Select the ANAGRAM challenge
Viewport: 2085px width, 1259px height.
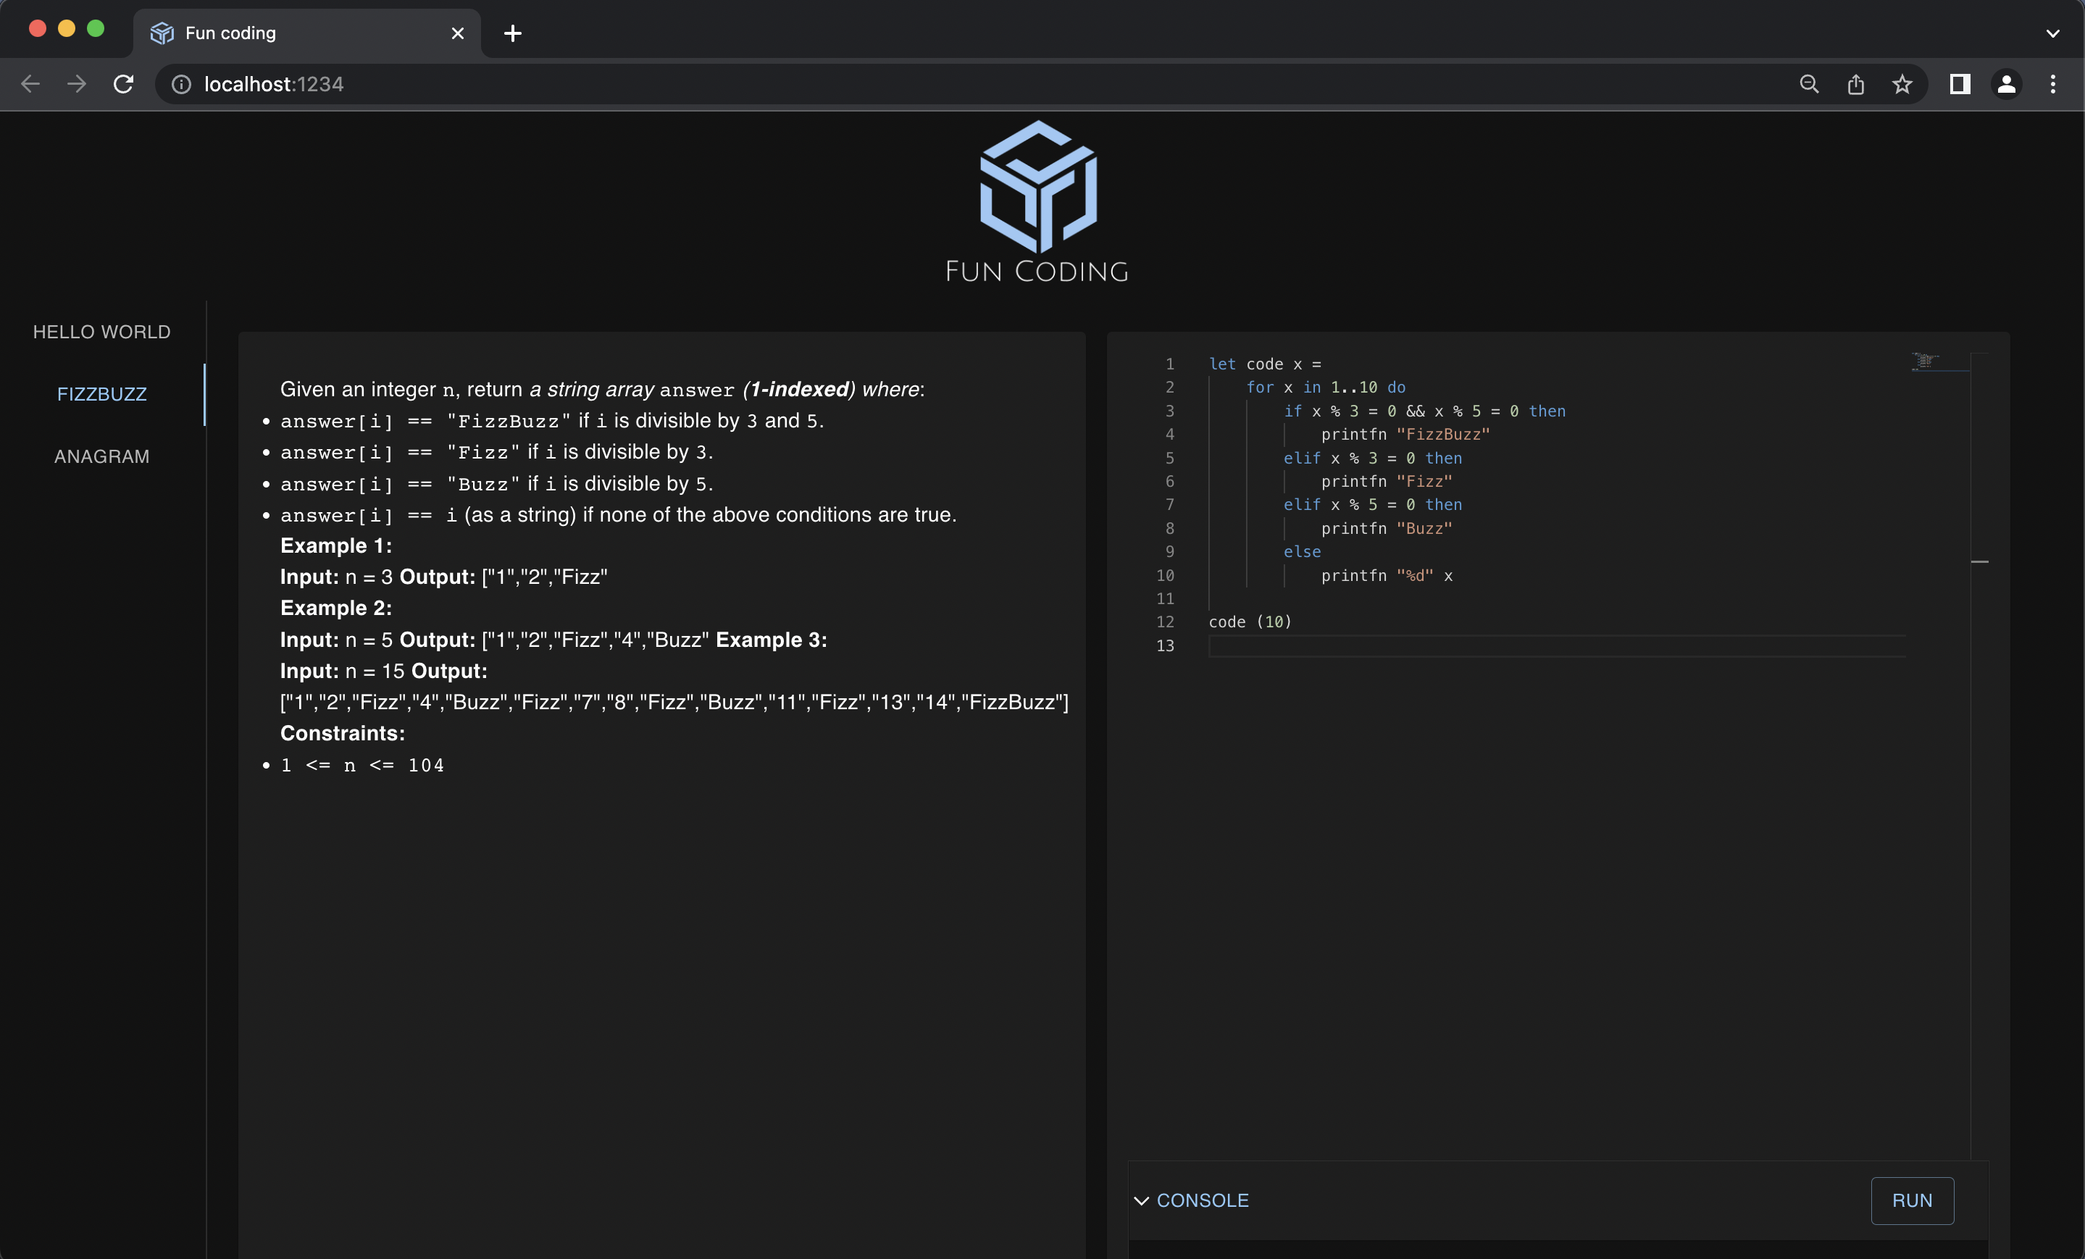click(x=101, y=456)
